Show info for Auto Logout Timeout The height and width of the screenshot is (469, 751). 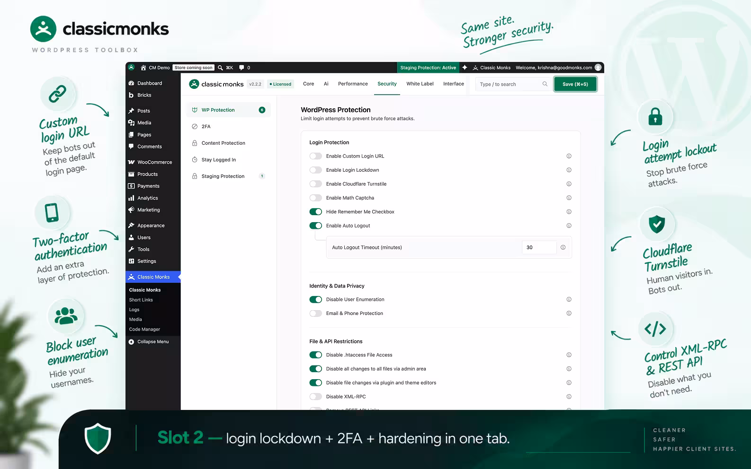563,247
